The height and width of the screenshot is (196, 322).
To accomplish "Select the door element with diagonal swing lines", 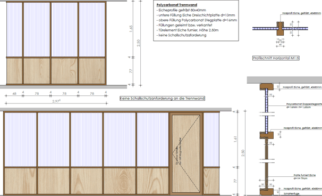I will pos(186,153).
